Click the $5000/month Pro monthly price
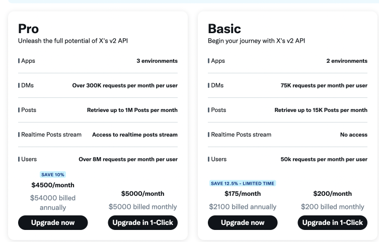 [x=143, y=193]
